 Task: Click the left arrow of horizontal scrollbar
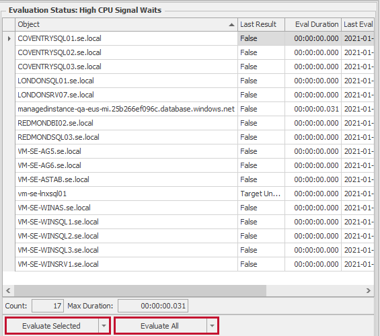(8, 290)
